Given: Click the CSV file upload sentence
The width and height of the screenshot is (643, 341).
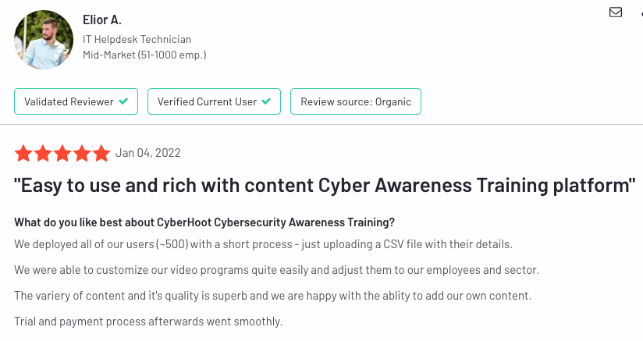Looking at the screenshot, I should coord(263,244).
